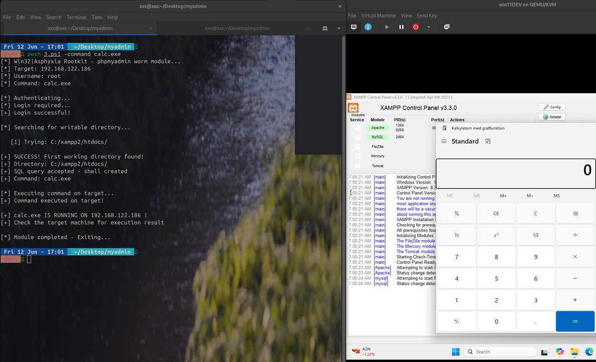This screenshot has width=596, height=362.
Task: Pause the win11DEV virtual machine
Action: click(x=401, y=27)
